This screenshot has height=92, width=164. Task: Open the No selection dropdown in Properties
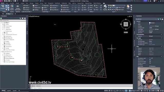tap(146, 19)
